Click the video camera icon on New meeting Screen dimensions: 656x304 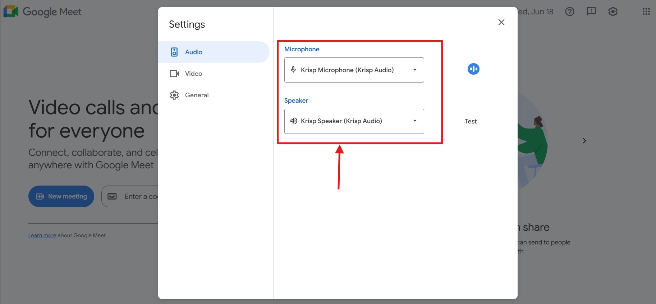[x=40, y=196]
